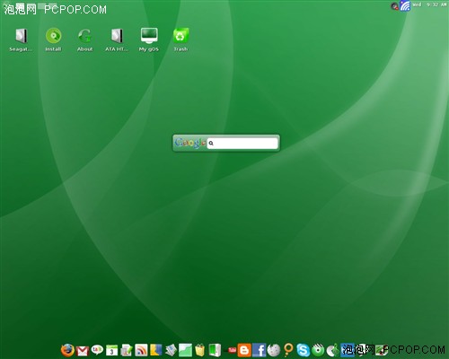Open the green book dock icon
The image size is (449, 359).
[215, 350]
